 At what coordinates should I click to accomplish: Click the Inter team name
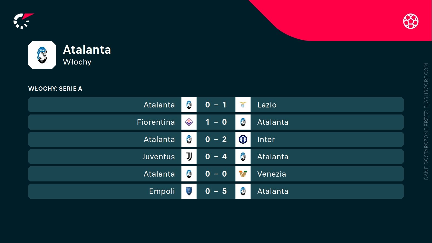[266, 139]
